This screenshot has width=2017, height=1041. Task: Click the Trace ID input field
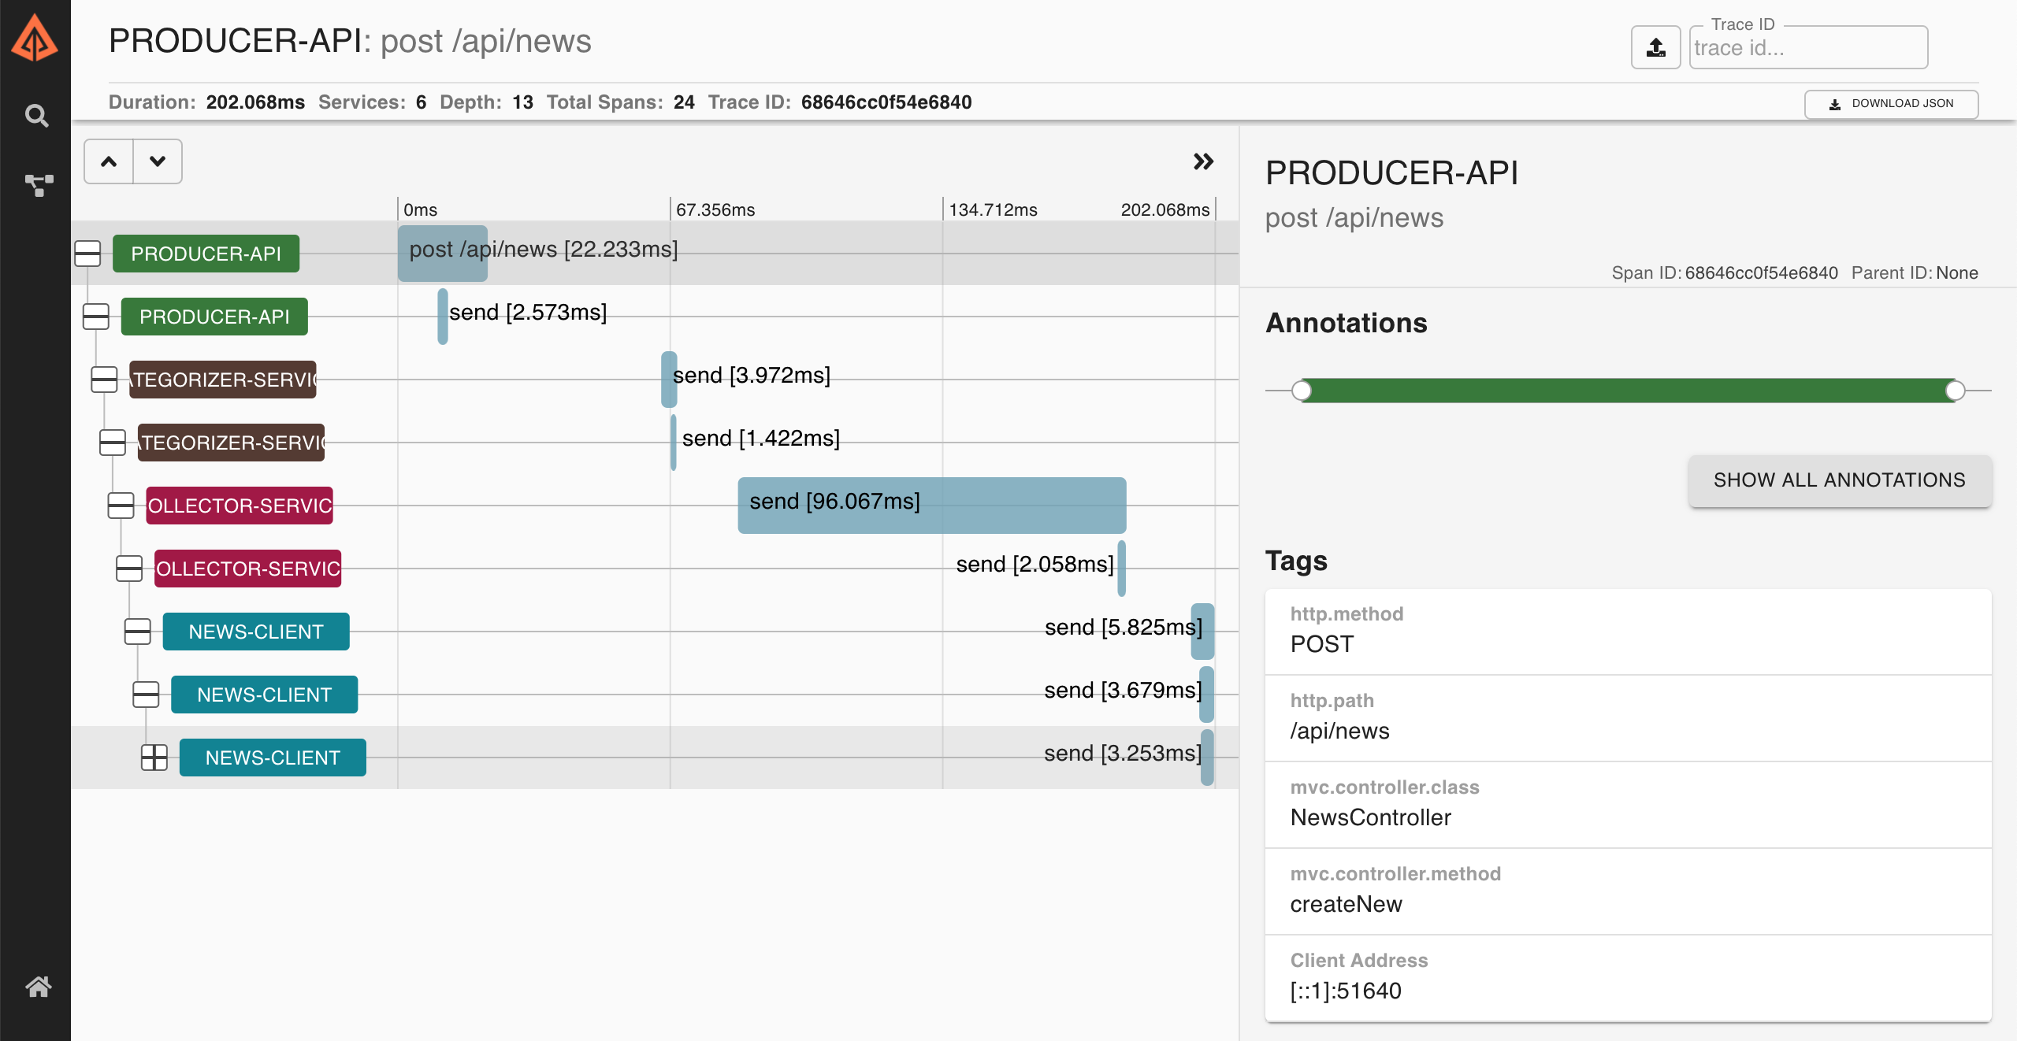[1807, 48]
